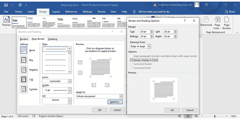
Task: Select the solid line style in Style list
Action: 55,49
